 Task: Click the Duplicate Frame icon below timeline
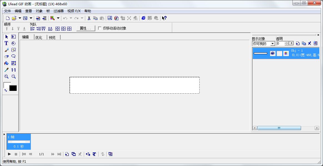click(74, 154)
